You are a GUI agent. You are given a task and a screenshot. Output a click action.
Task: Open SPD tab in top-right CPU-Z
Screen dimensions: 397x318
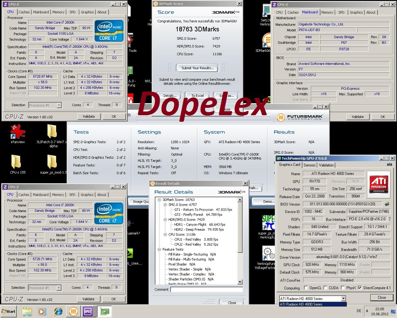coord(341,12)
